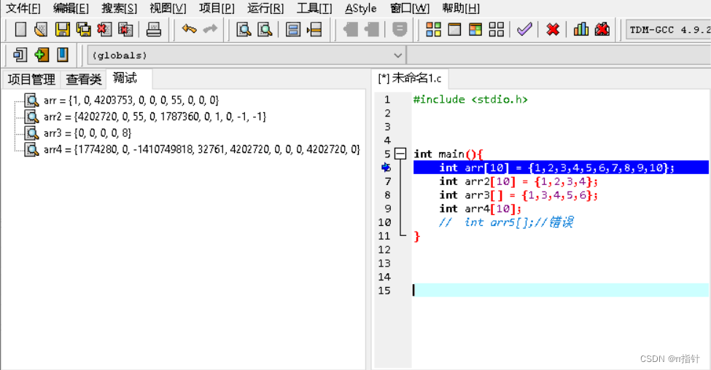Click the Rebuild All grid icon

point(497,29)
